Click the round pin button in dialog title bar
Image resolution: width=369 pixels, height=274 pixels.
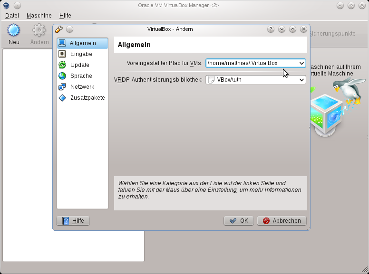coord(69,29)
